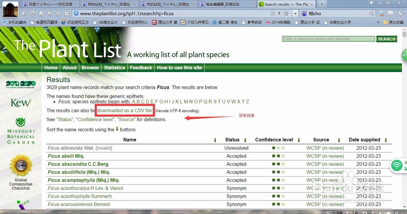Open a new tab with plus button
This screenshot has width=407, height=214.
click(322, 4)
